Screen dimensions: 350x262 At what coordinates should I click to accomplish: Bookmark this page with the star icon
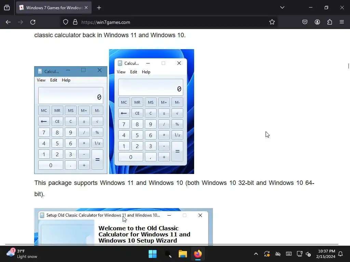[x=272, y=22]
